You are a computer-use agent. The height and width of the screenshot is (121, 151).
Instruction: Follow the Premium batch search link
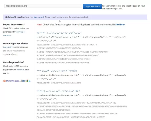click(x=20, y=70)
